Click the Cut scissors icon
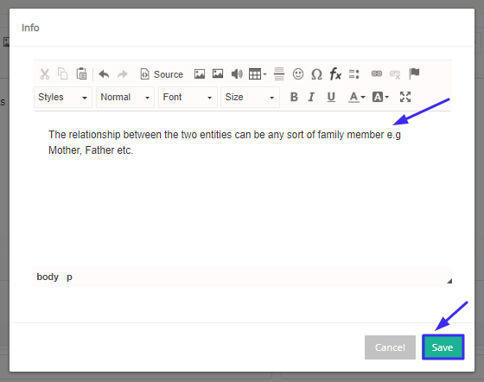 45,74
